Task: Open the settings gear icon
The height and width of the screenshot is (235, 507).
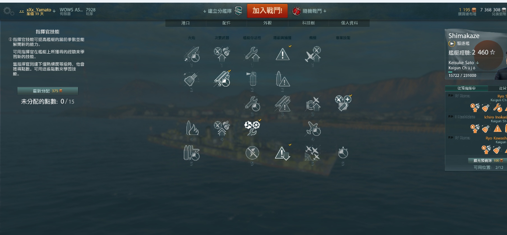Action: [x=8, y=11]
